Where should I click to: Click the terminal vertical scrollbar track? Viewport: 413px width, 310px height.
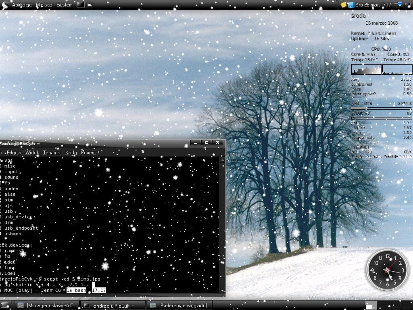(x=222, y=225)
